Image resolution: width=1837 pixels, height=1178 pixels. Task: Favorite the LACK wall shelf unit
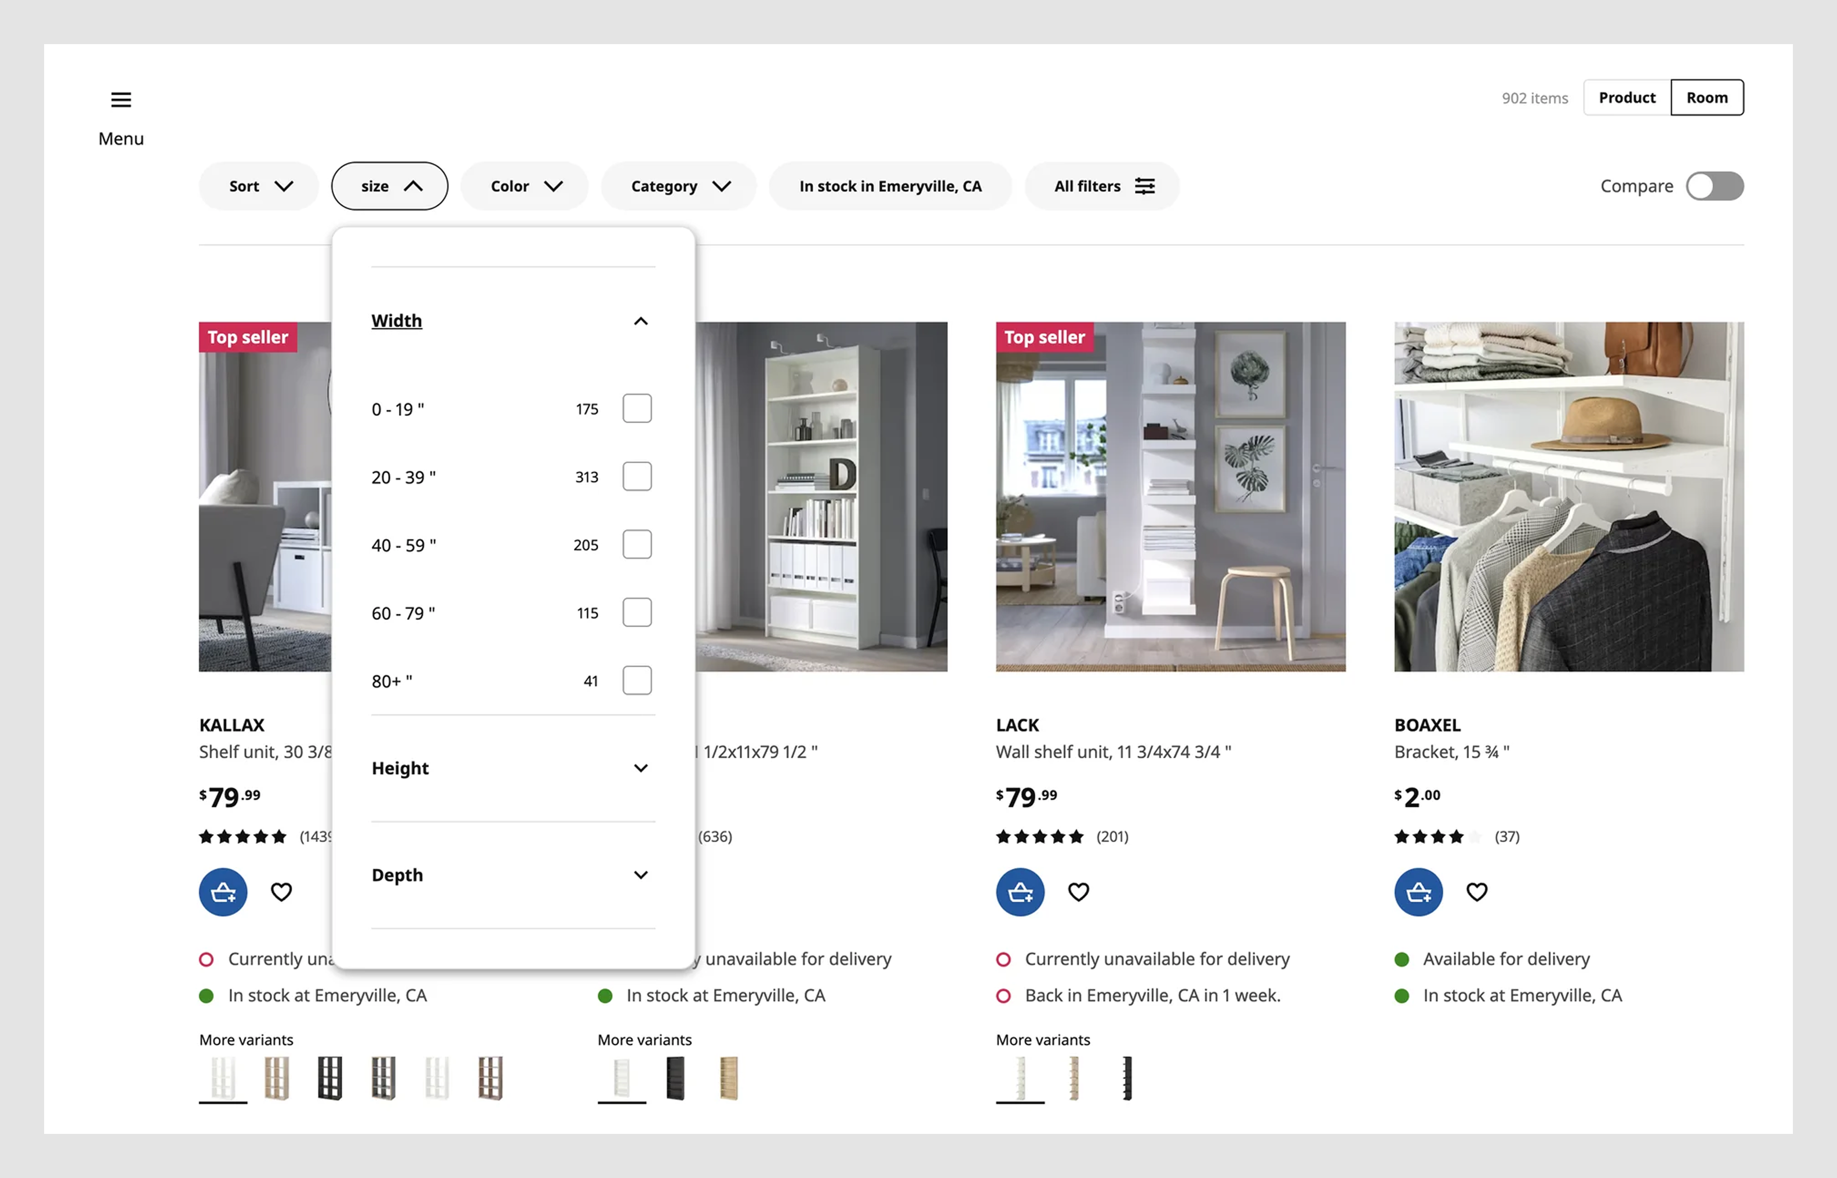(x=1078, y=892)
